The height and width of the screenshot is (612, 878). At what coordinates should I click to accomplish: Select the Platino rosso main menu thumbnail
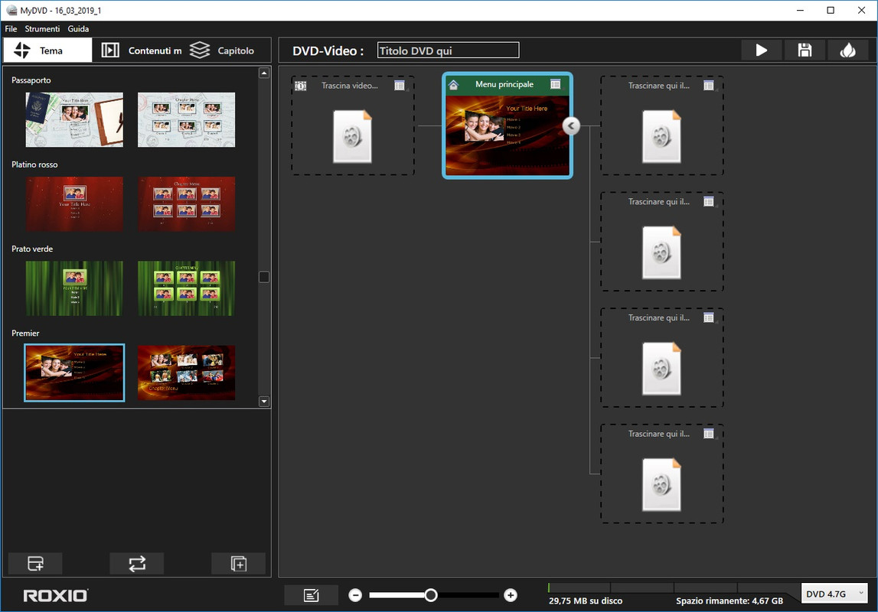(74, 204)
